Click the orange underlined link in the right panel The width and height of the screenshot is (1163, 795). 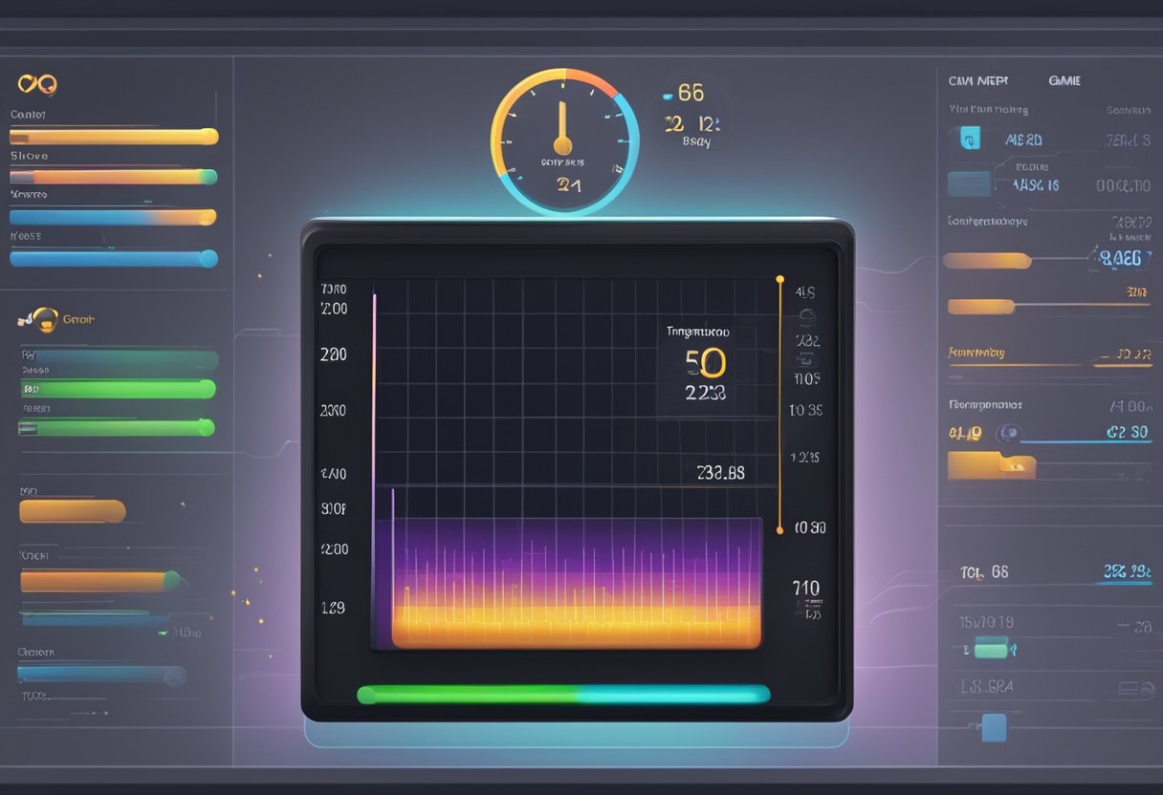point(976,354)
